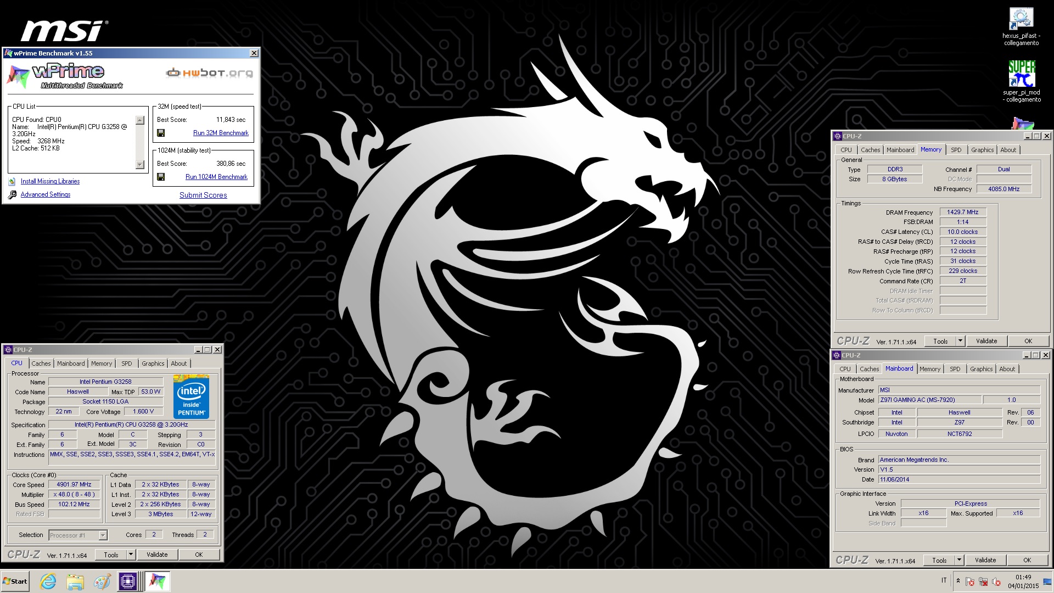Click Validate in CPU-Z Memory window
The width and height of the screenshot is (1054, 593).
point(986,341)
